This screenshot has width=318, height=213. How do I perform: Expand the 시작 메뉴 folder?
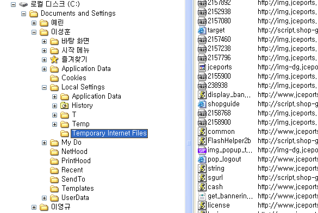coord(44,50)
